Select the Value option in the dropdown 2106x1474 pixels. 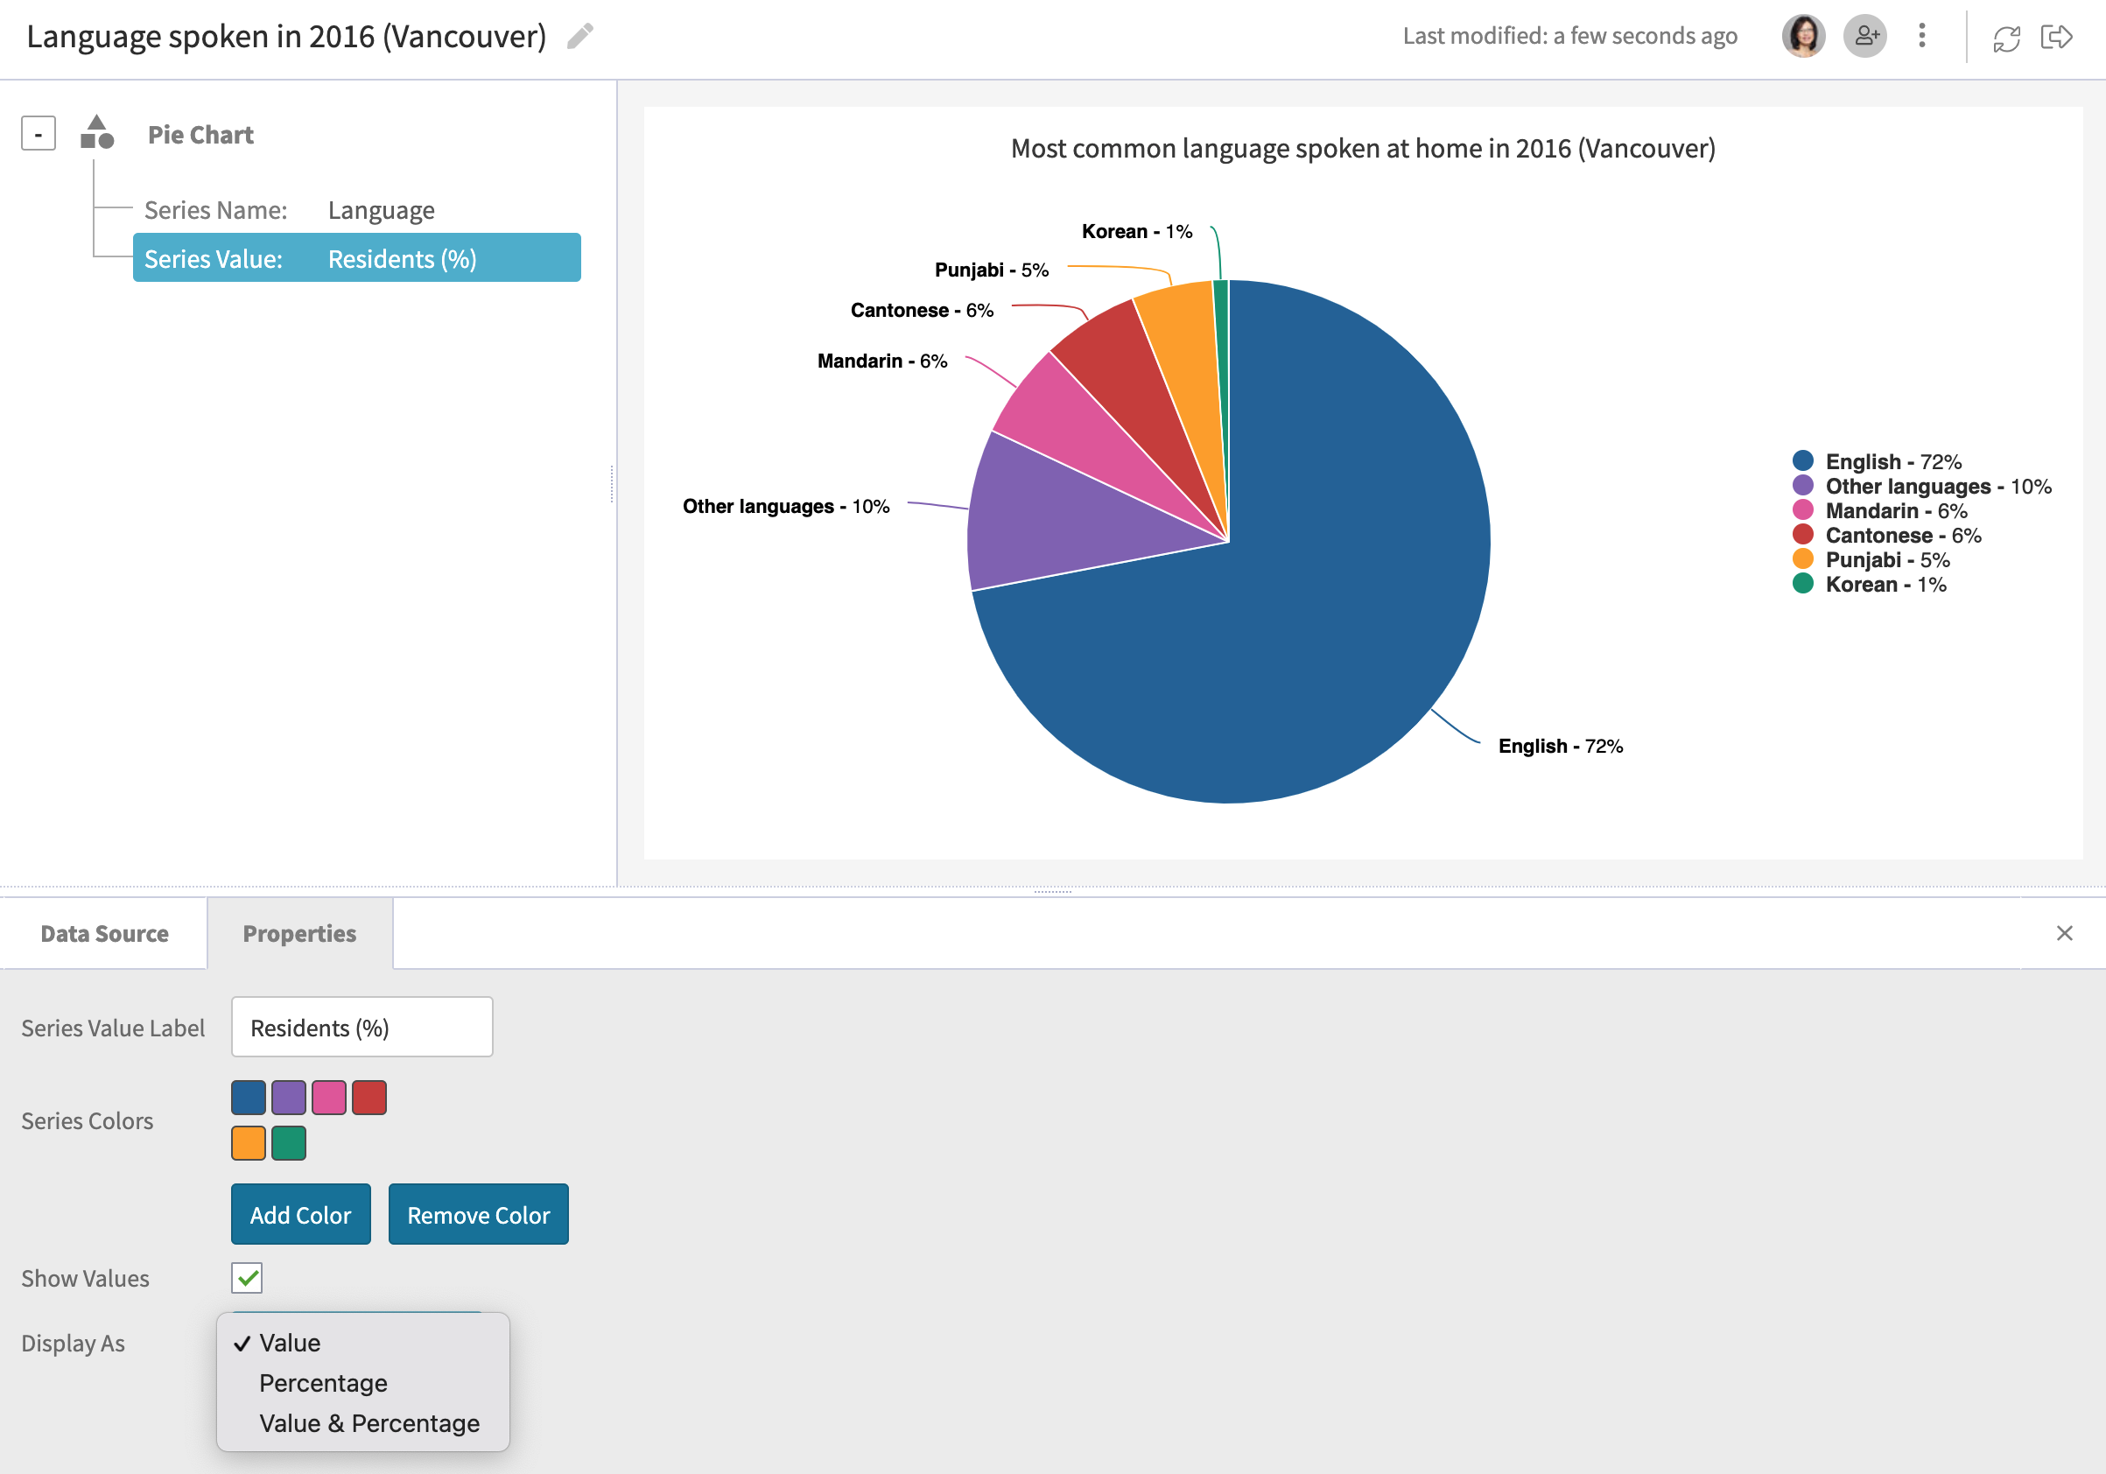(289, 1343)
